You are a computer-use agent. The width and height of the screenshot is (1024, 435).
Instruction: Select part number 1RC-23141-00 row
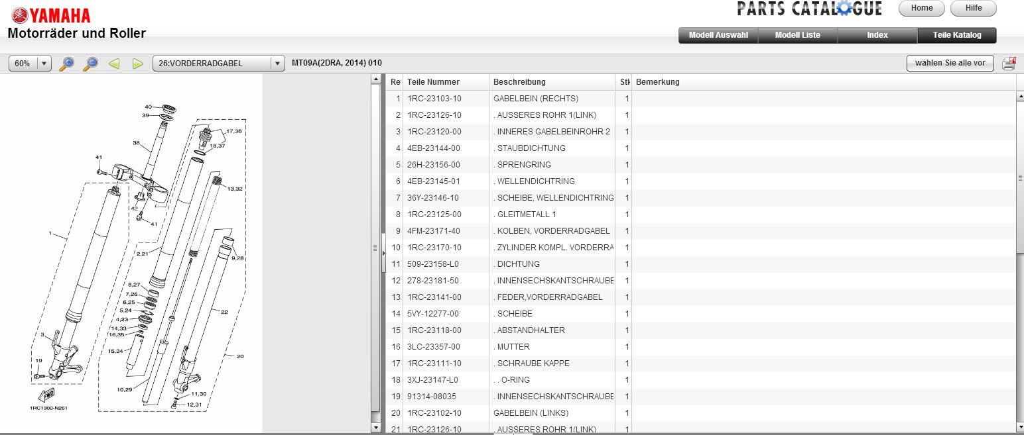(x=434, y=297)
